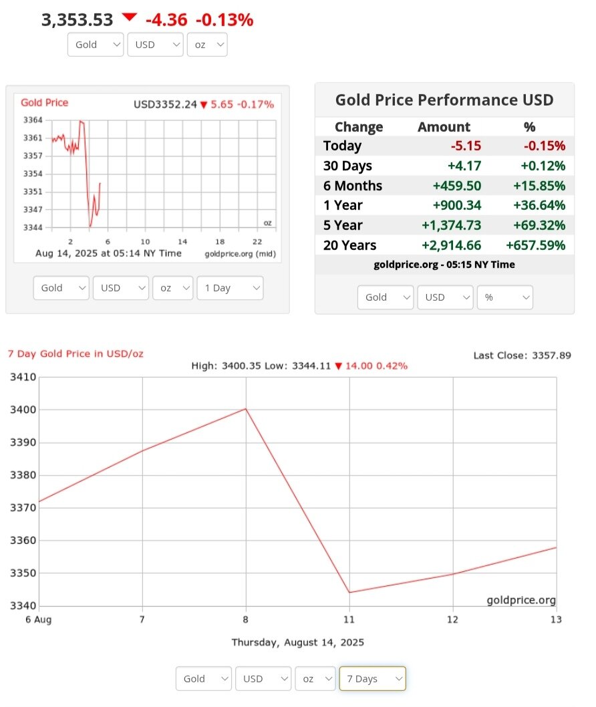Click the Gold Price Performance USD heading

444,100
